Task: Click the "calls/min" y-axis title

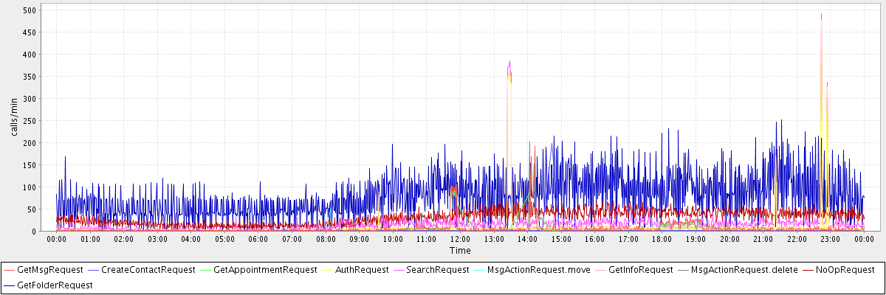Action: (14, 117)
